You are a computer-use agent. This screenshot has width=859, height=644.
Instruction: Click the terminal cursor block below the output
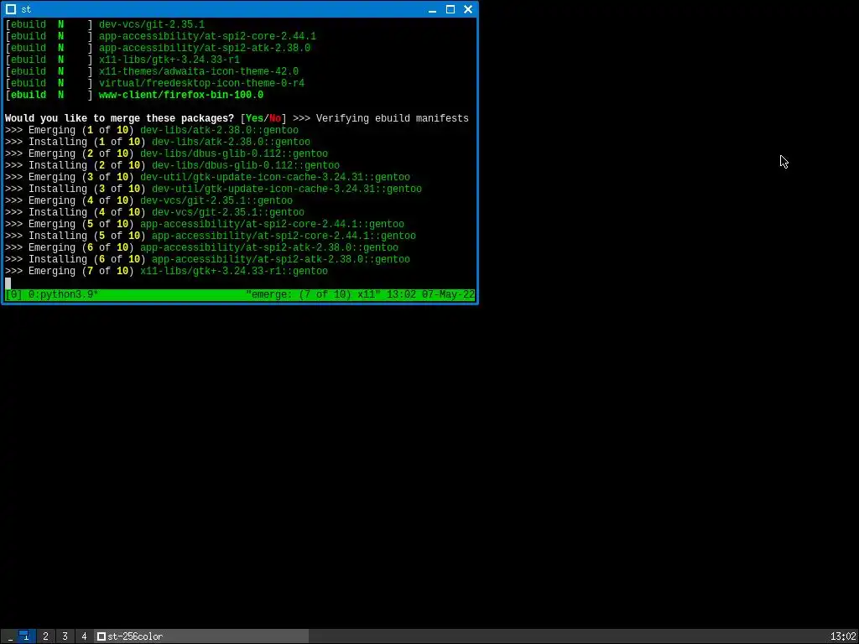tap(8, 283)
